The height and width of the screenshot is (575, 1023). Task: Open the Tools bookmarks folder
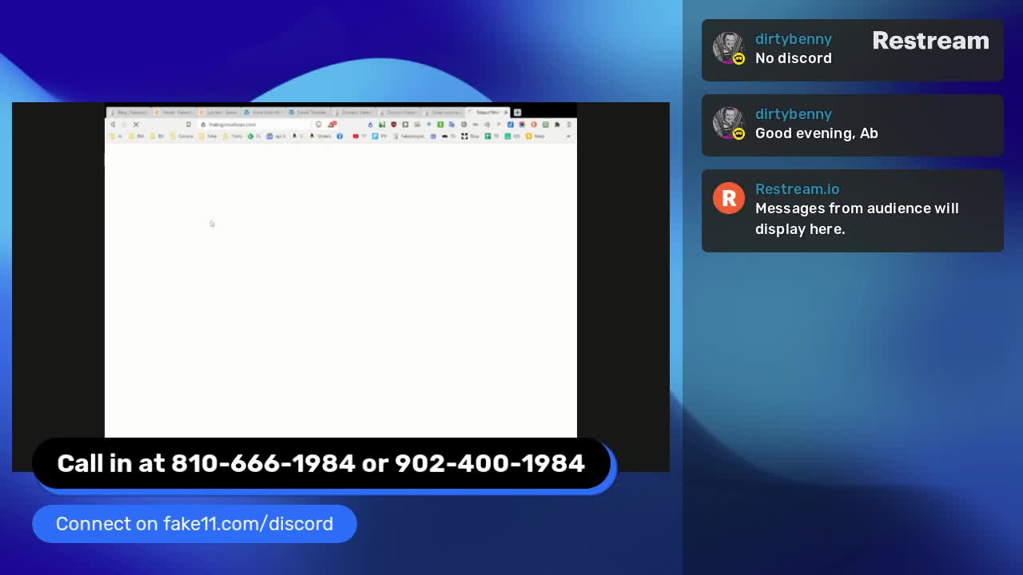coord(233,137)
